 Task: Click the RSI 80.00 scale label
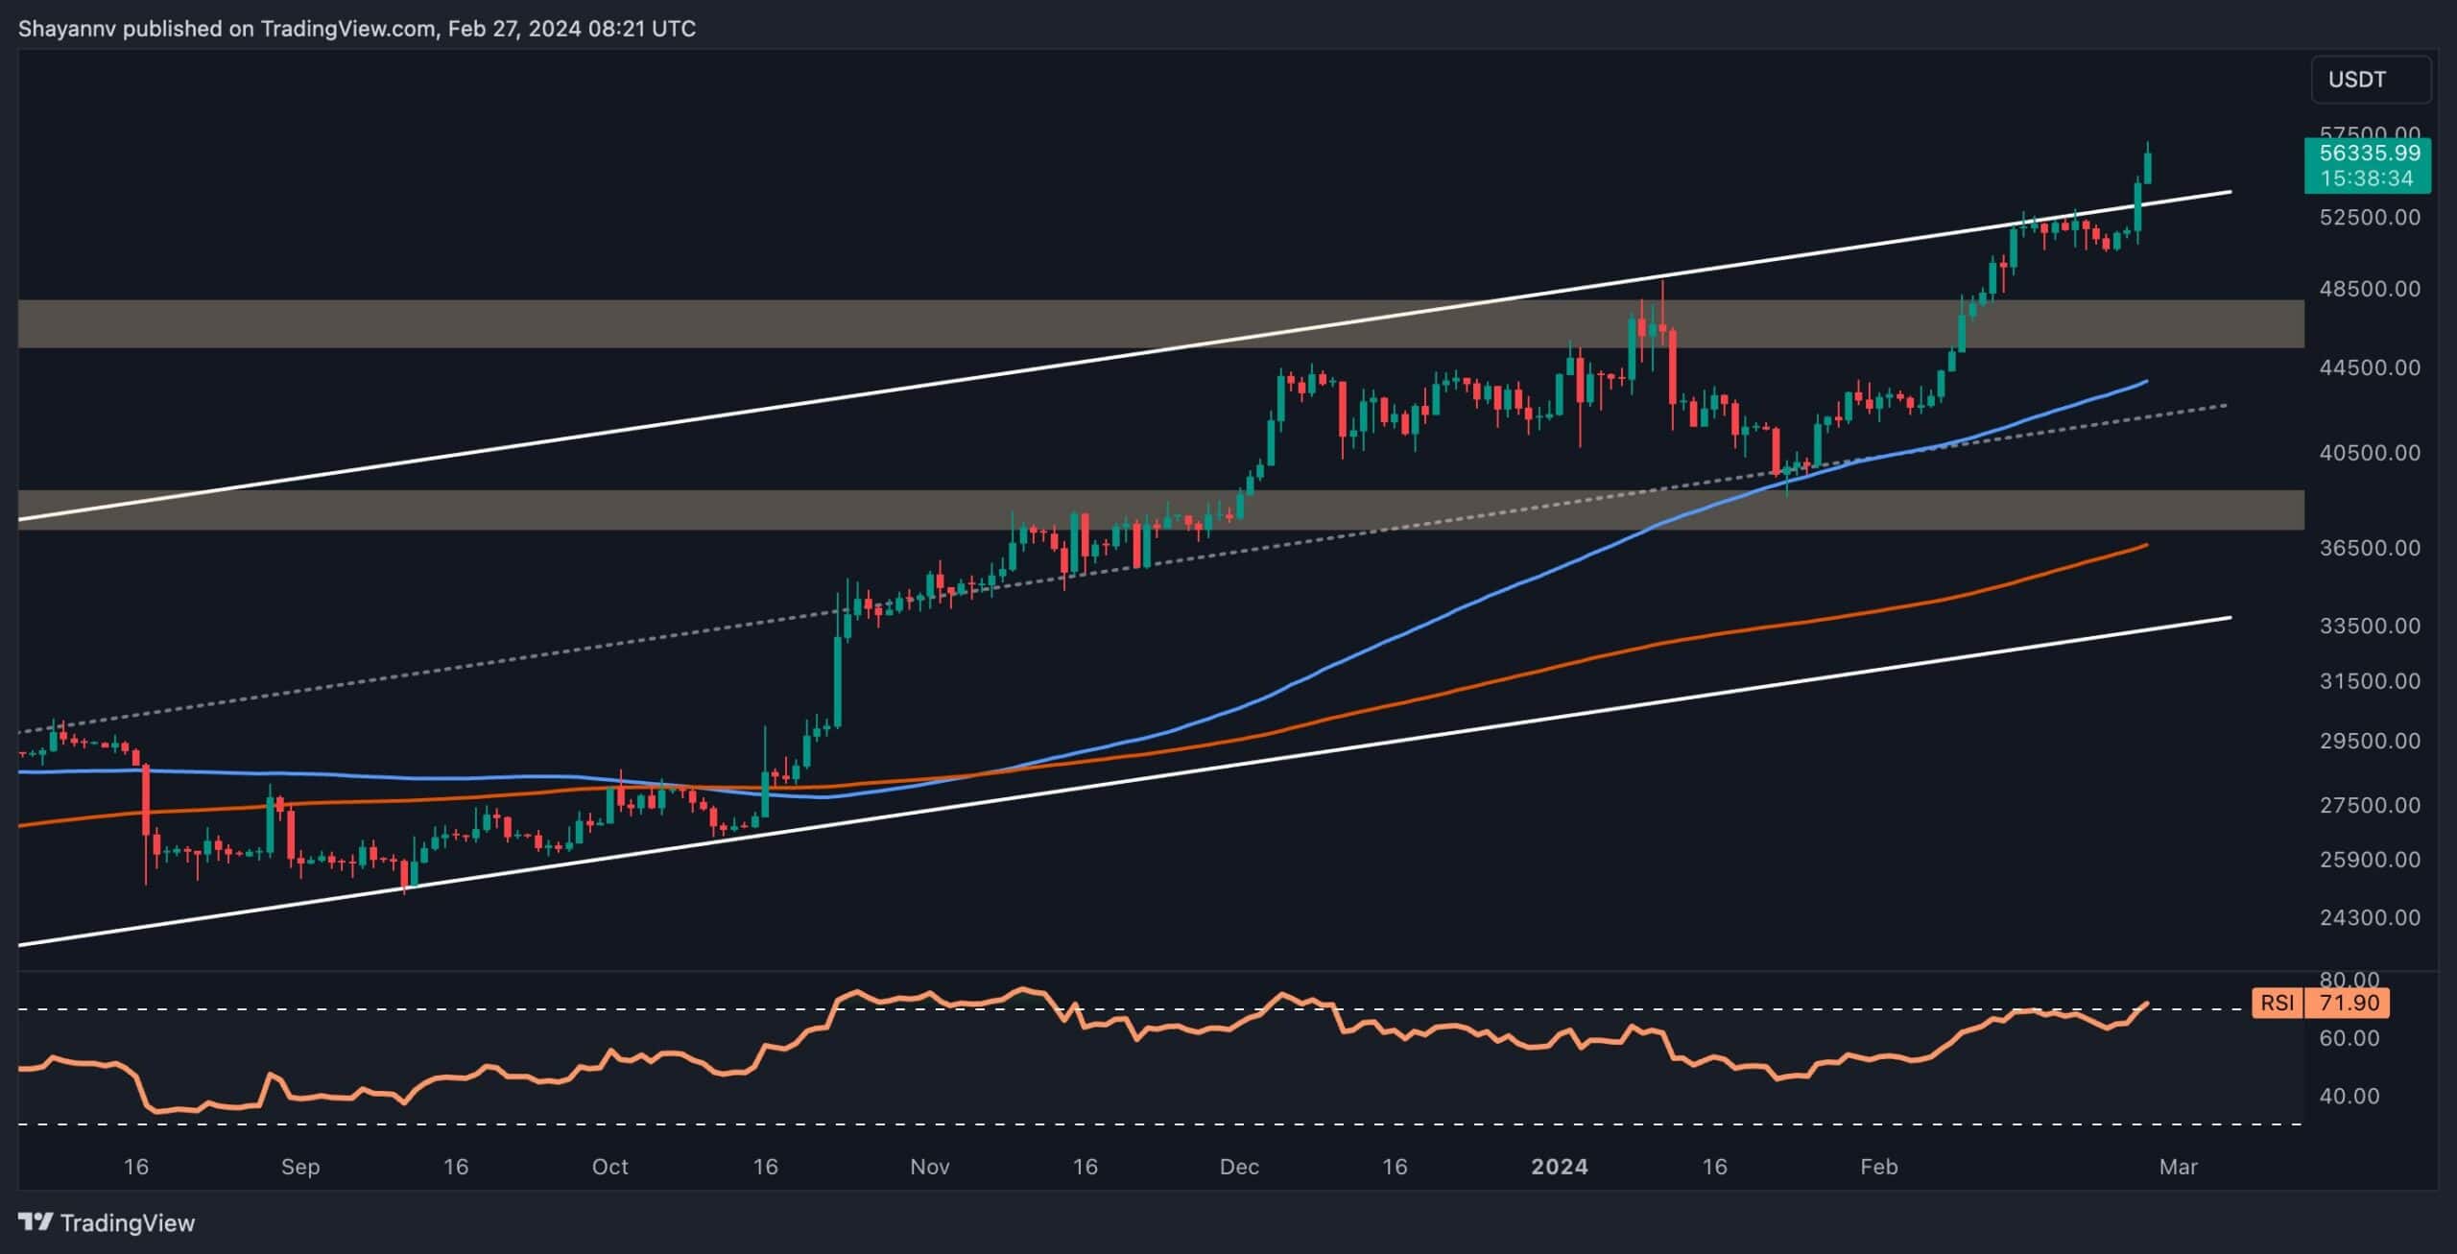pos(2348,980)
